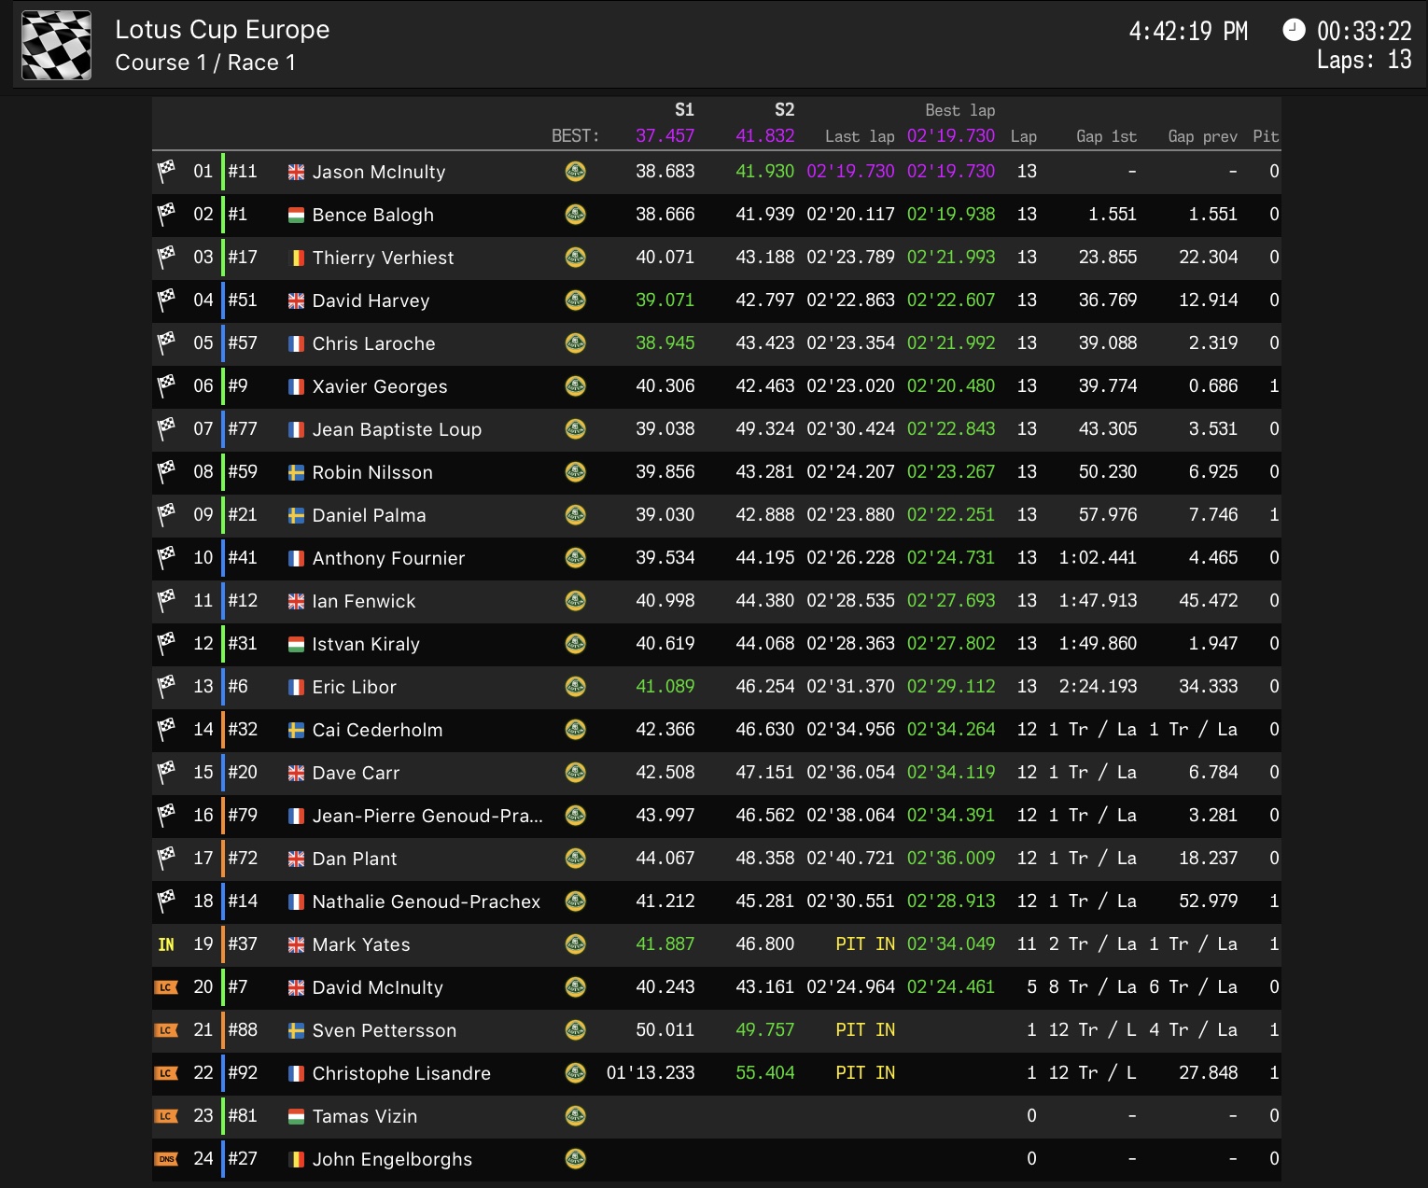The height and width of the screenshot is (1188, 1428).
Task: Click the S2 column header
Action: [784, 110]
